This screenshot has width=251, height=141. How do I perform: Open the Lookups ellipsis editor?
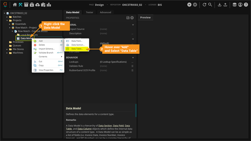pyautogui.click(x=132, y=62)
